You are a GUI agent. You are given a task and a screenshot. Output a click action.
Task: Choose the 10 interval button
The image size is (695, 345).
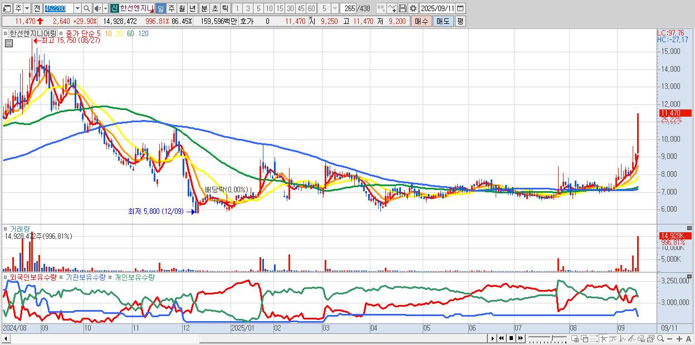(x=269, y=8)
